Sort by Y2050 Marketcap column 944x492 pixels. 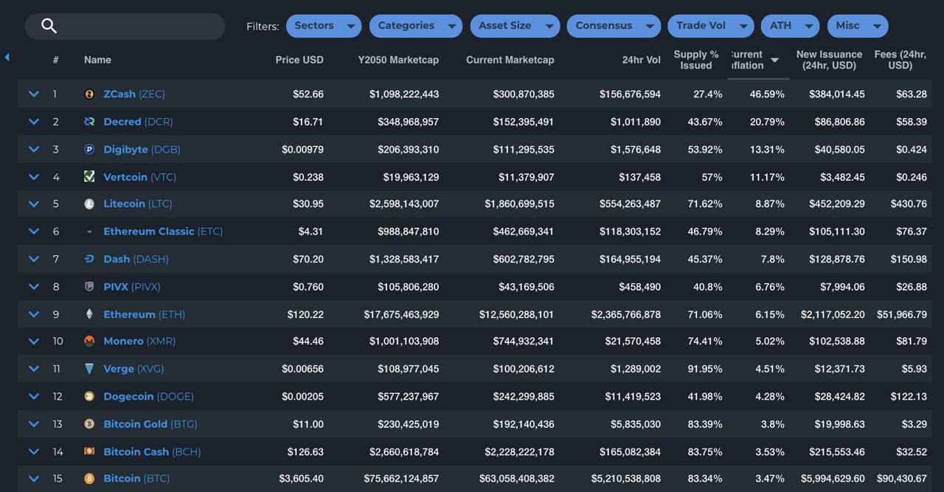[x=398, y=60]
